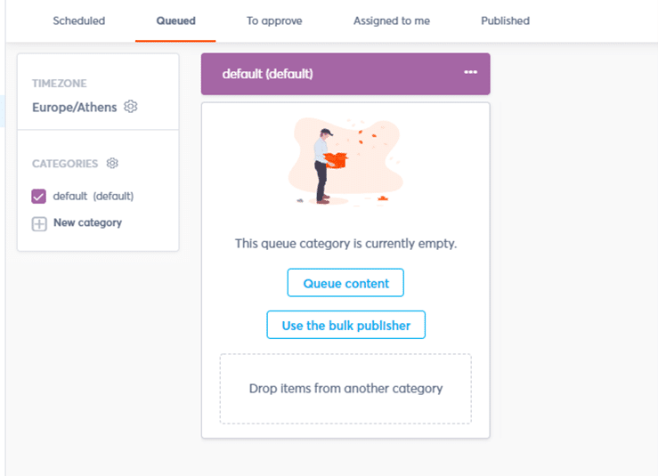Uncheck the default category checkbox
The width and height of the screenshot is (658, 476).
[x=39, y=197]
